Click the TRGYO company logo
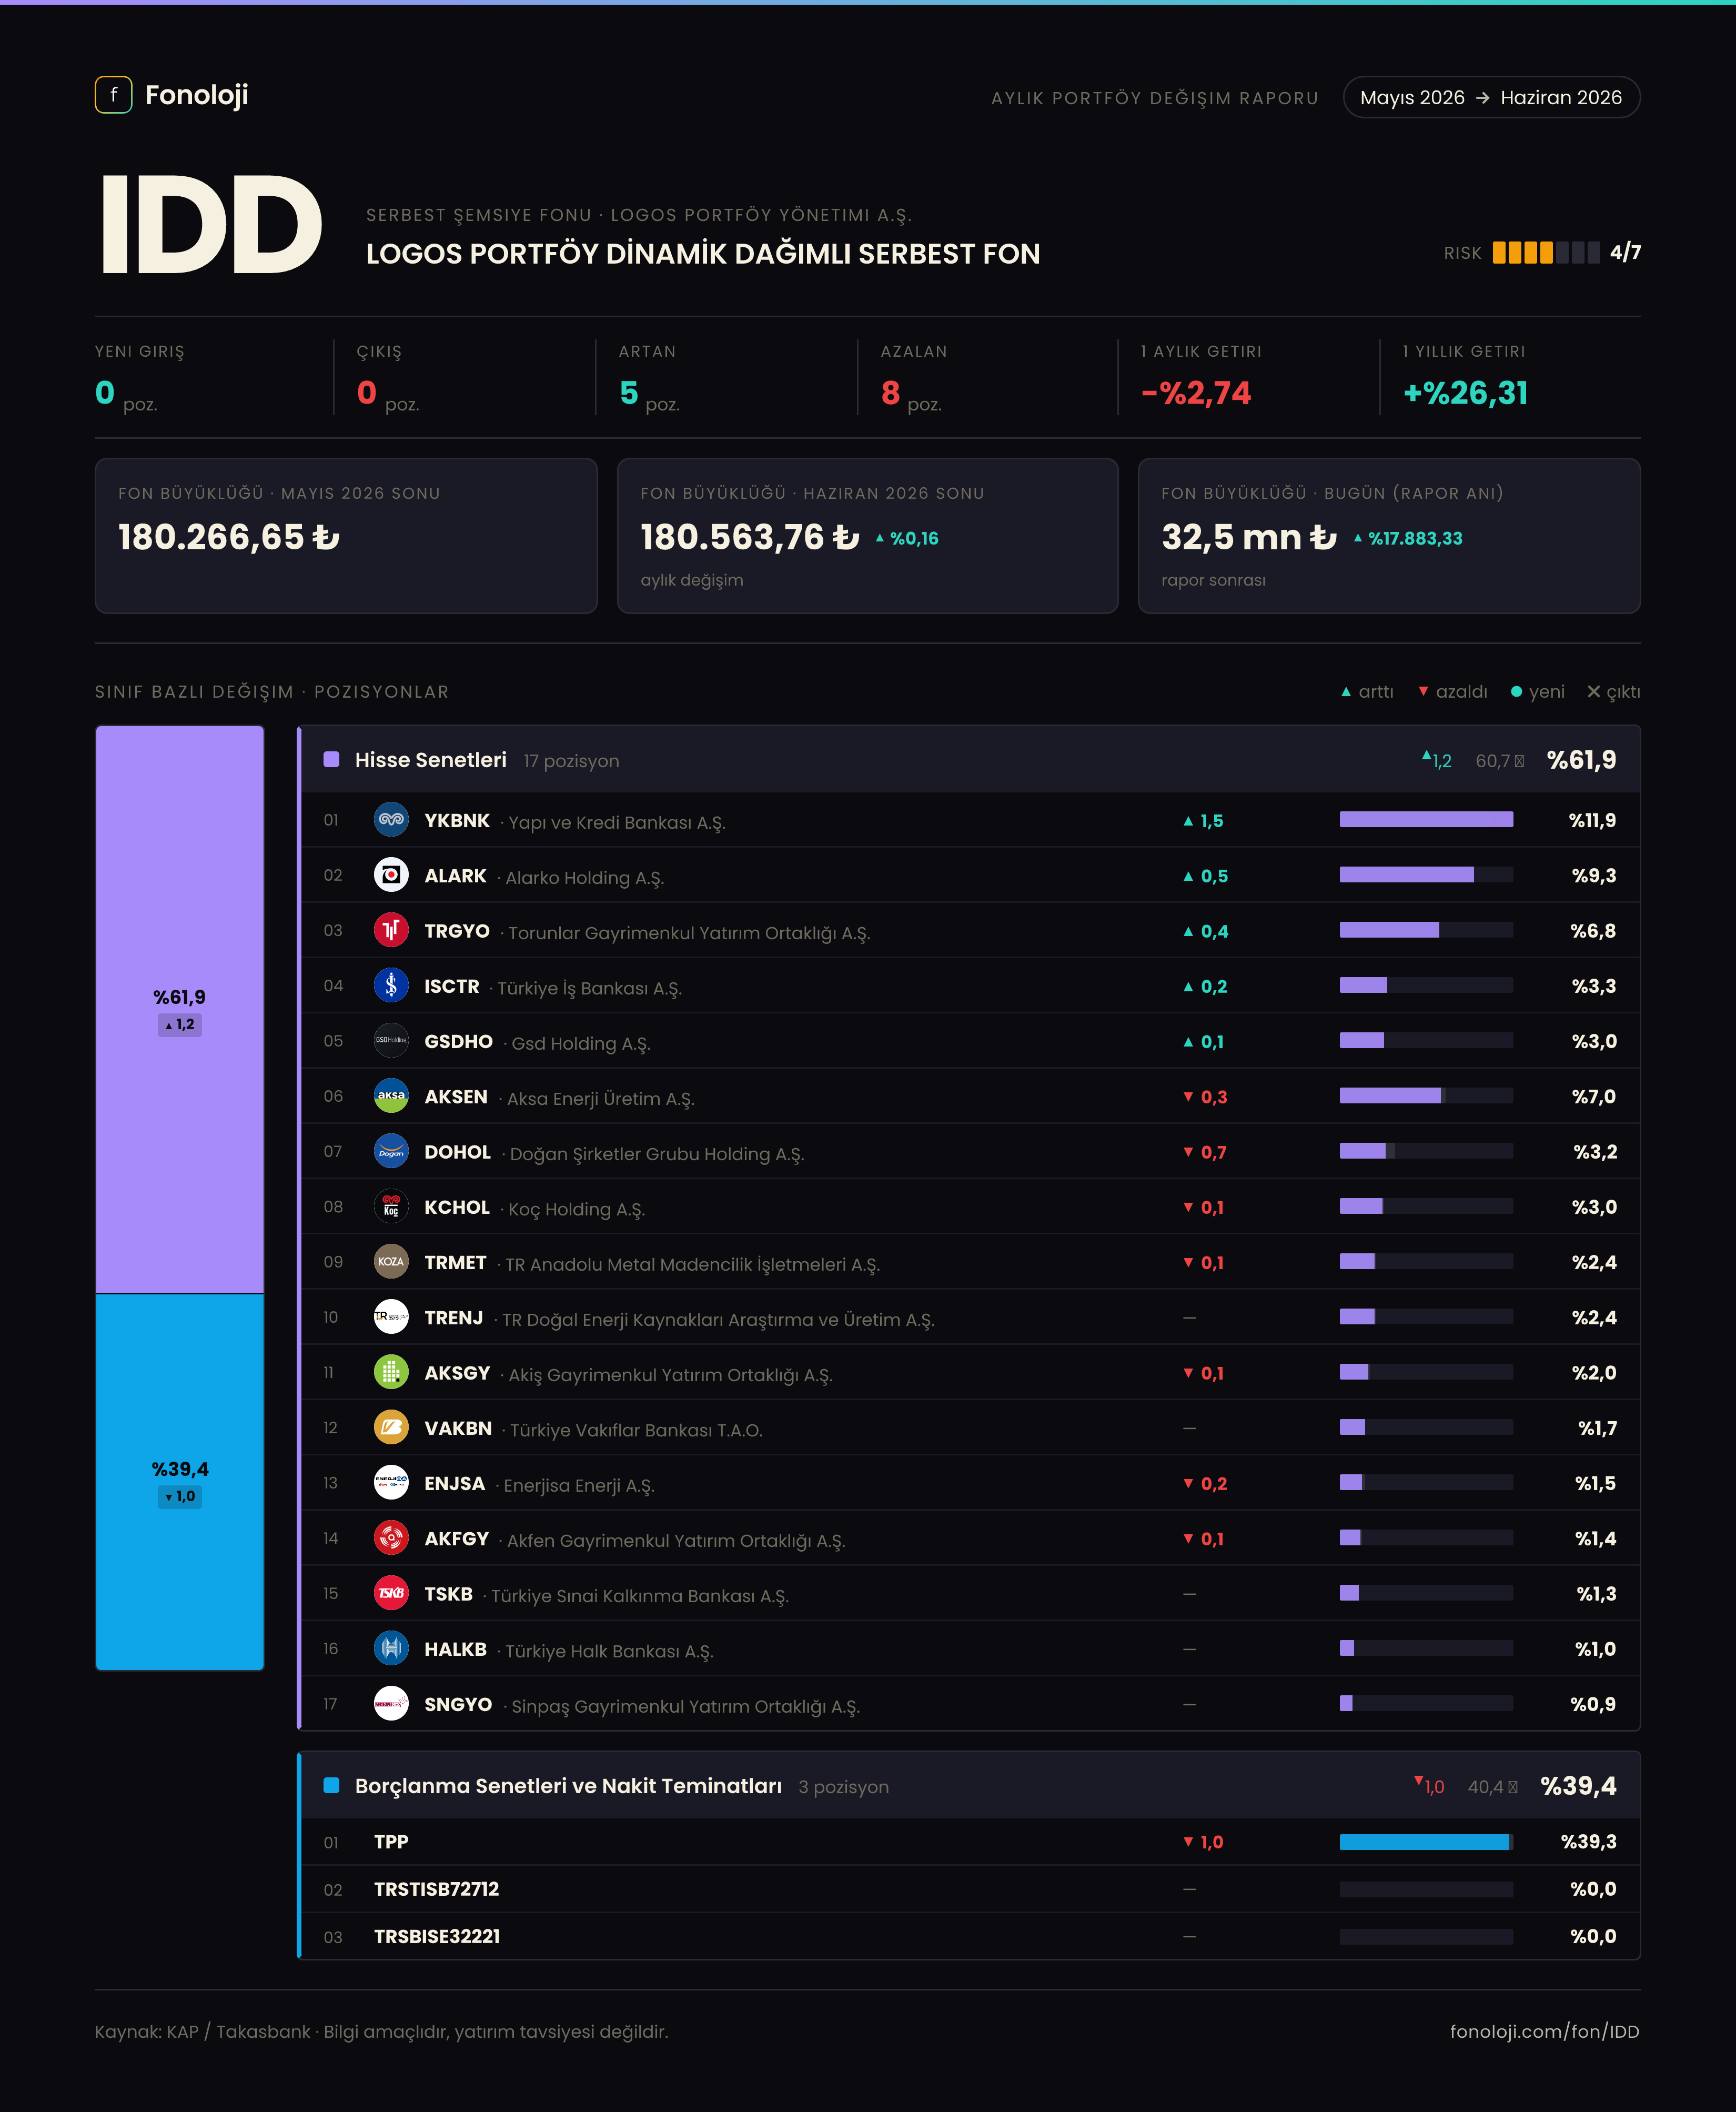The width and height of the screenshot is (1736, 2112). click(391, 930)
